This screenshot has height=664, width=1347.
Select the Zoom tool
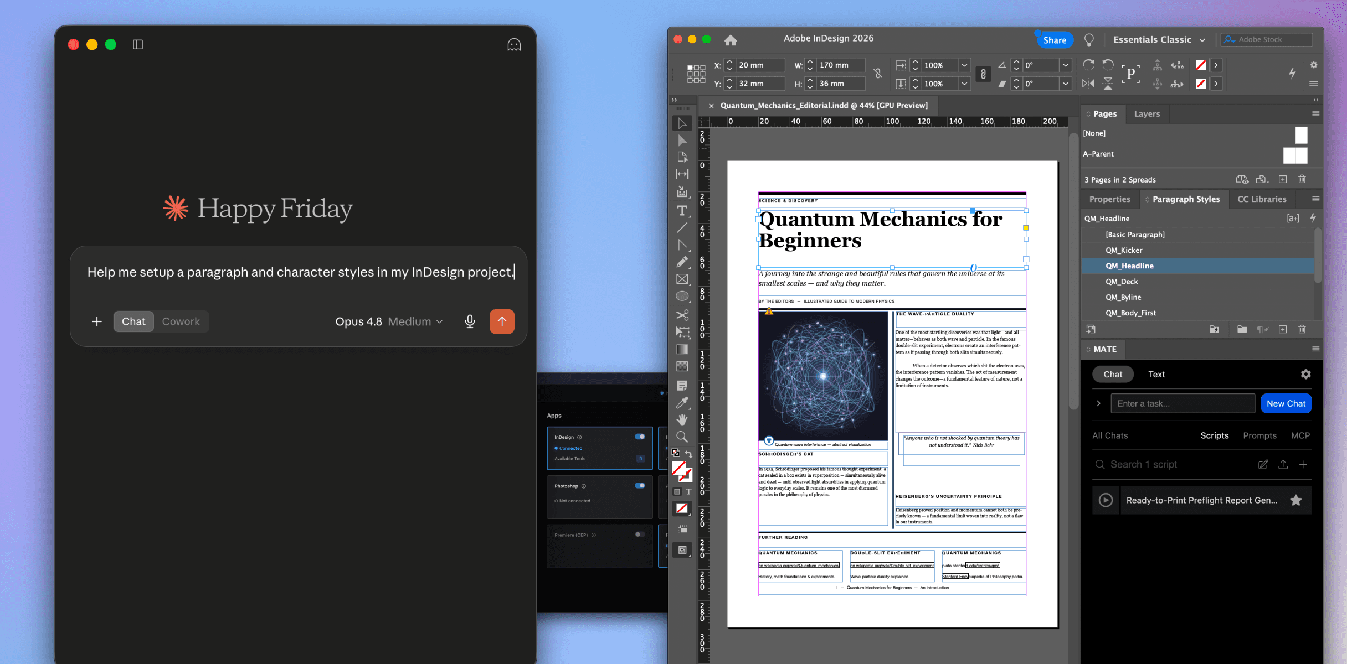[682, 437]
